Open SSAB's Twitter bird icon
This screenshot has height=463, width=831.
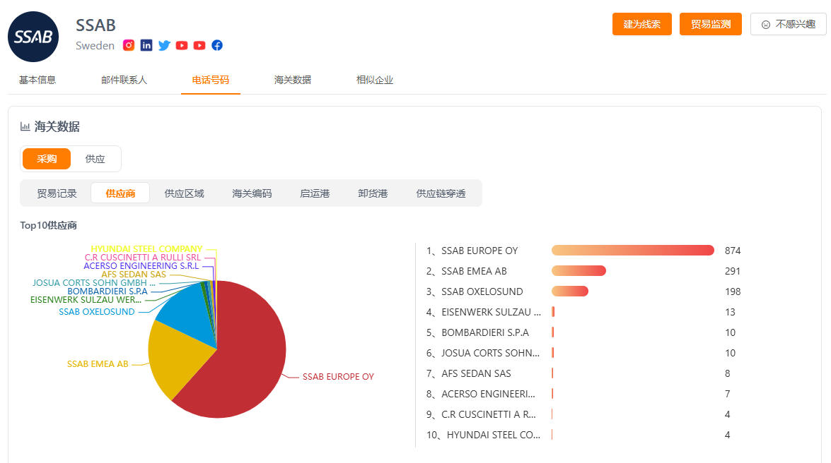pos(164,45)
